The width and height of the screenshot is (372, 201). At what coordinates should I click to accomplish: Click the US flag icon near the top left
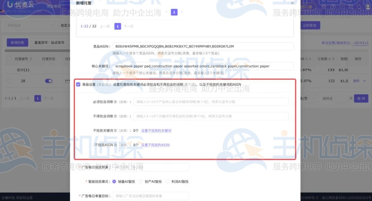point(3,10)
